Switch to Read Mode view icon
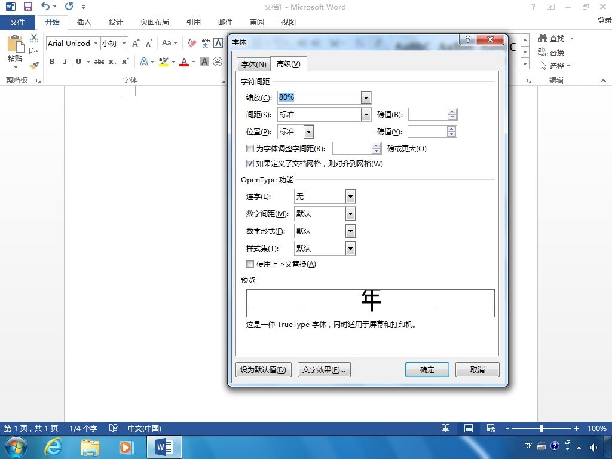This screenshot has width=612, height=459. click(x=445, y=428)
